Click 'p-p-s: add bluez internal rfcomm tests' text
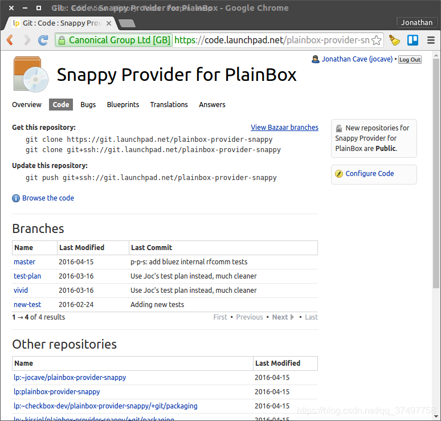Image resolution: width=441 pixels, height=421 pixels. point(189,262)
